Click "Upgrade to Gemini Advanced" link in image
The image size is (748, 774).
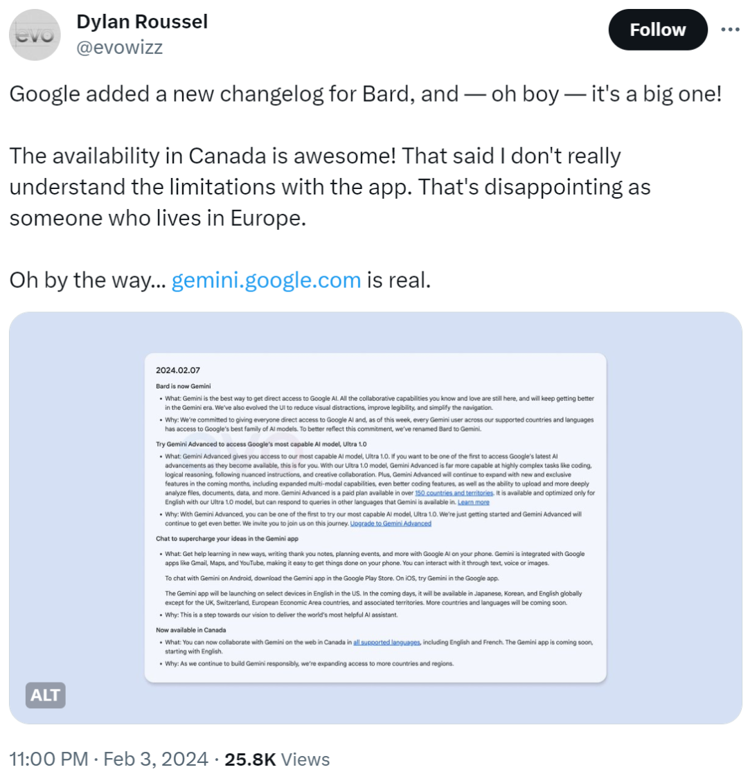[391, 523]
